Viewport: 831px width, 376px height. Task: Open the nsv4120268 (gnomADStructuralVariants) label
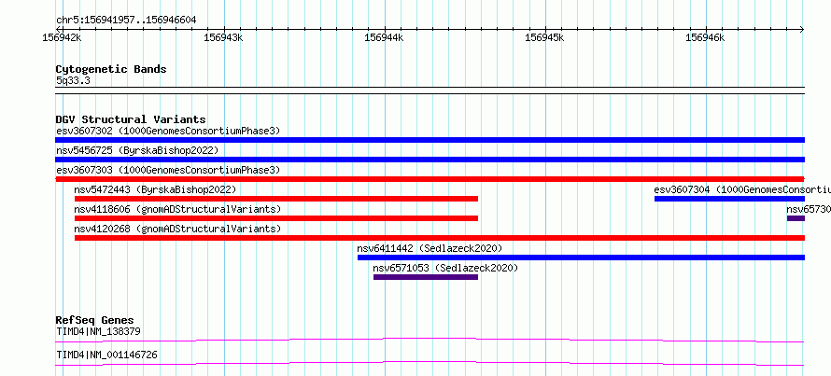coord(177,229)
